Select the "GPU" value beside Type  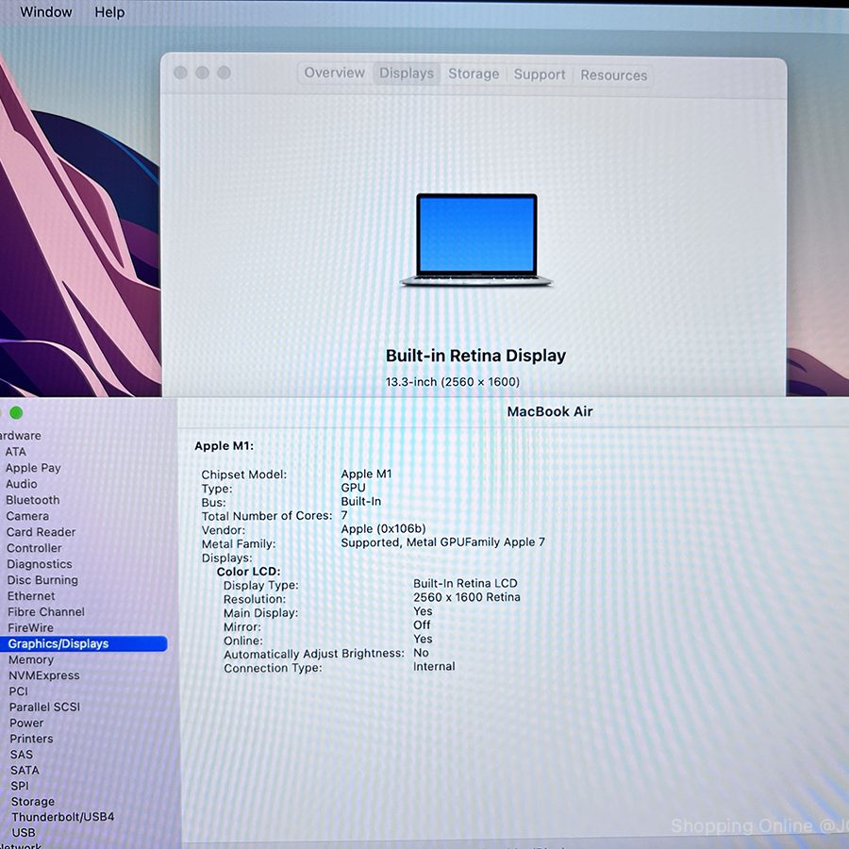[x=353, y=488]
